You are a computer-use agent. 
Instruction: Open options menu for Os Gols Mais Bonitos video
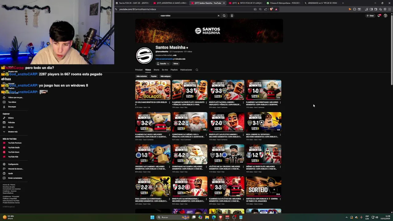(169, 103)
